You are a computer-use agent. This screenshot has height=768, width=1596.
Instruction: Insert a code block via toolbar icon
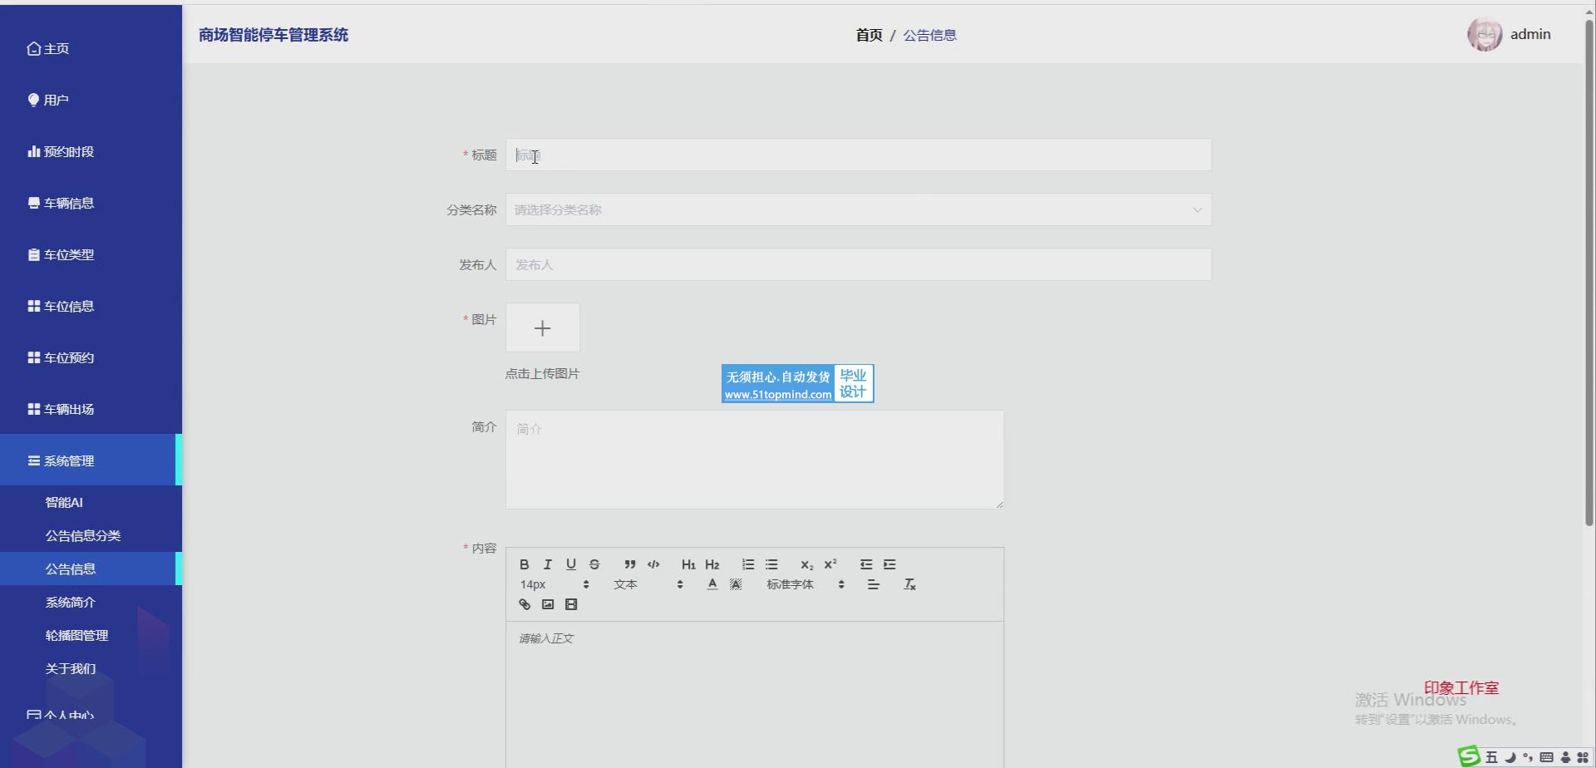click(x=653, y=564)
